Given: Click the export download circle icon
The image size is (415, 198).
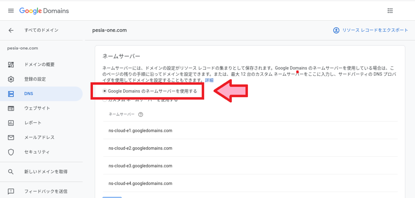Looking at the screenshot, I should click(336, 30).
